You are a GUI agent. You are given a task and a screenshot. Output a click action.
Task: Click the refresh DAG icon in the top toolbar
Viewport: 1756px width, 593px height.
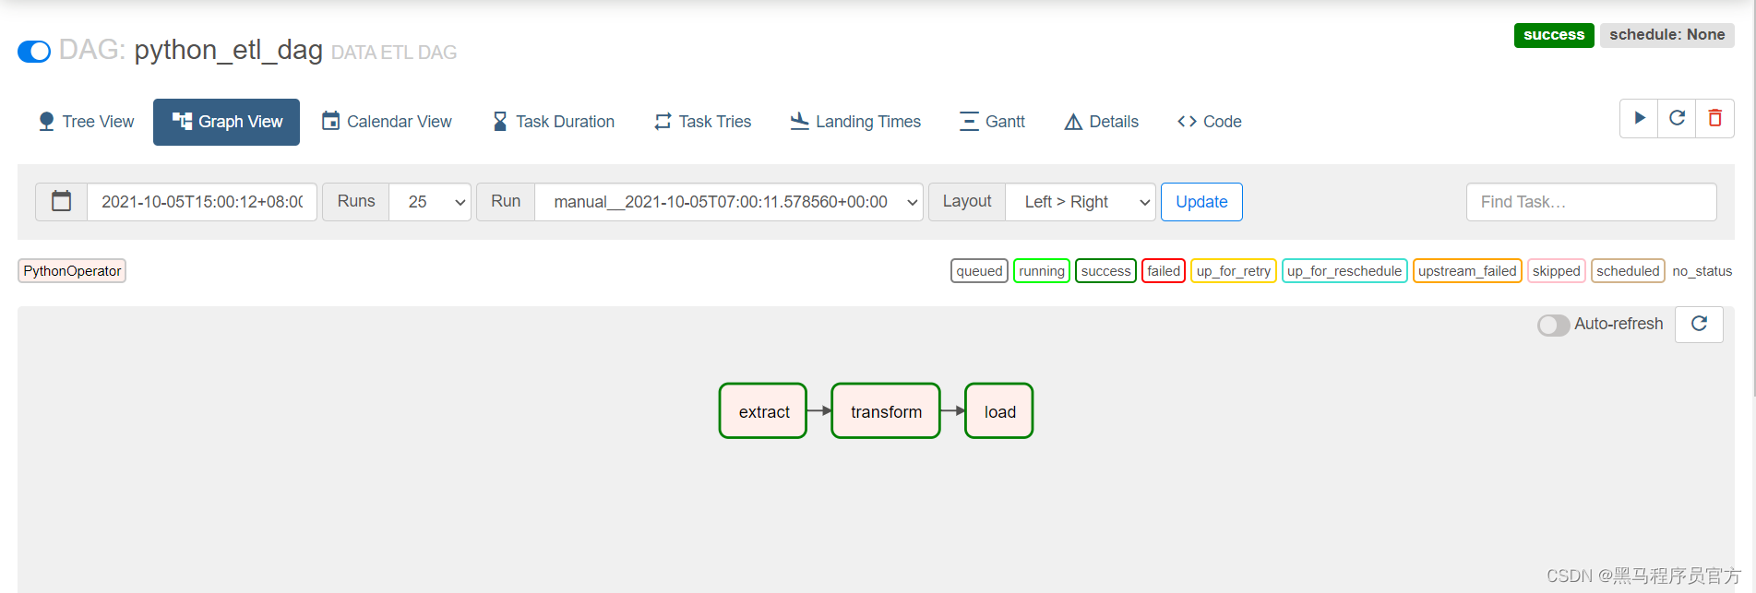pyautogui.click(x=1677, y=118)
